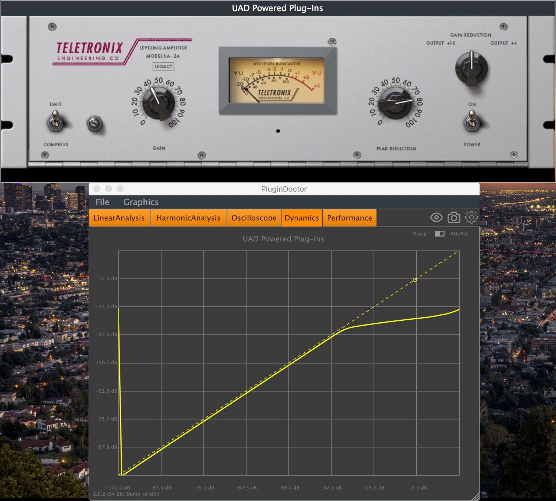Click the "-87.5 dB" vertical axis label
The height and width of the screenshot is (501, 556).
point(107,447)
